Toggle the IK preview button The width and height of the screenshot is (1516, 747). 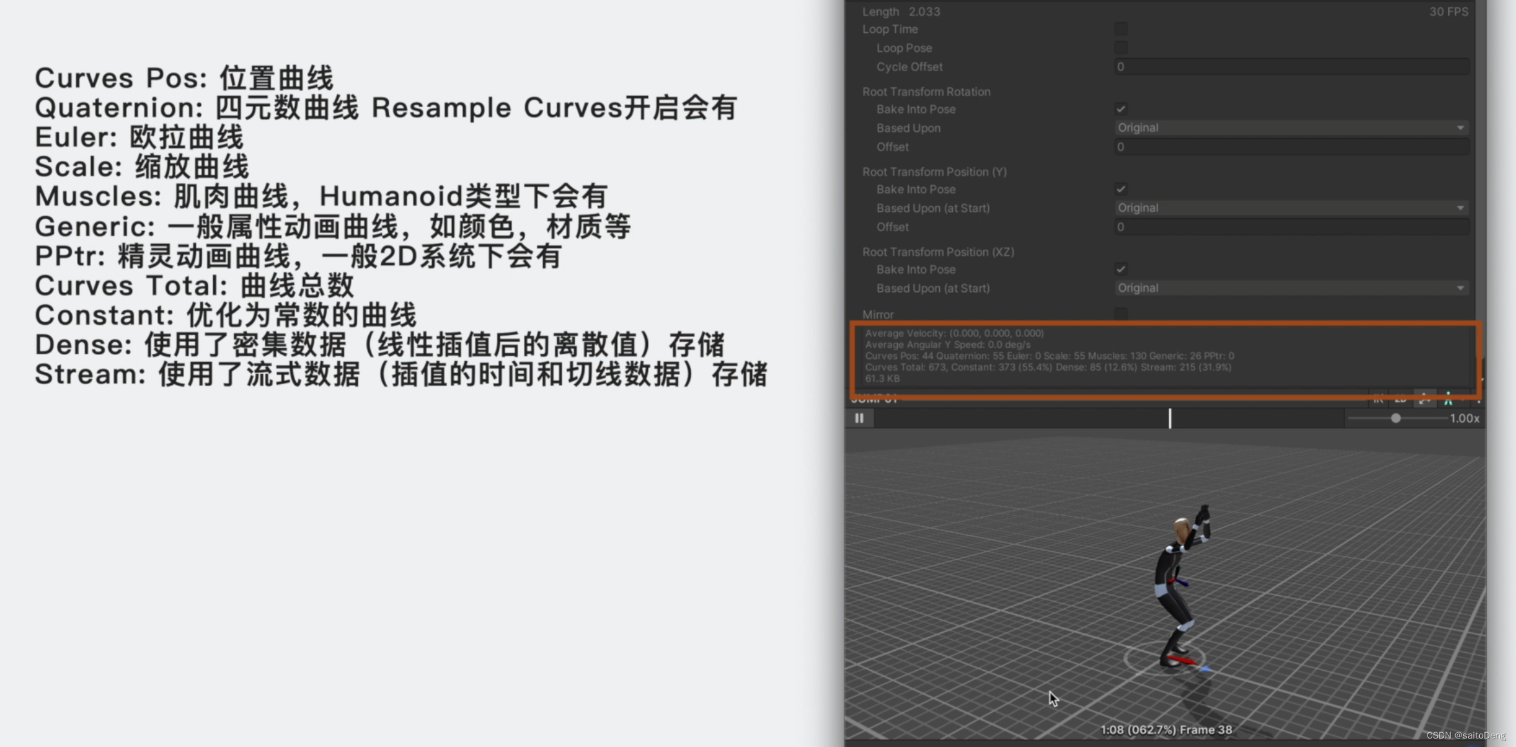[1378, 400]
